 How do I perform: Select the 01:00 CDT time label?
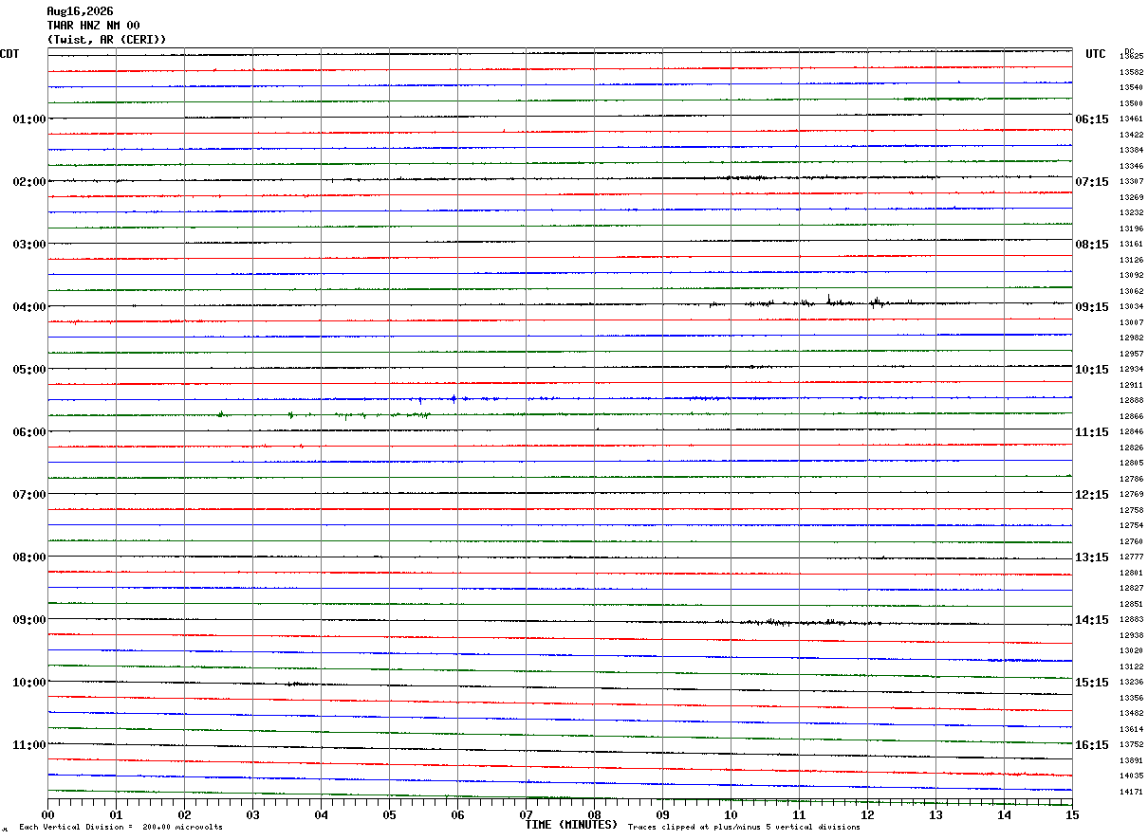click(29, 119)
